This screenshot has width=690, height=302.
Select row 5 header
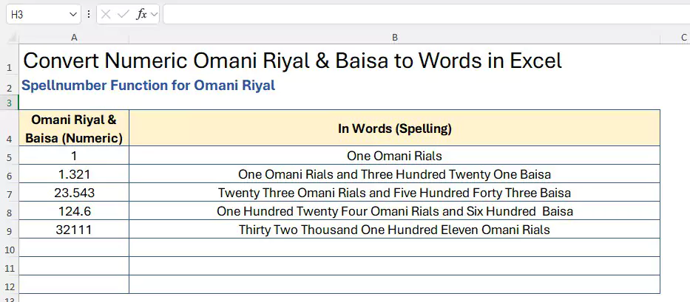pos(9,157)
